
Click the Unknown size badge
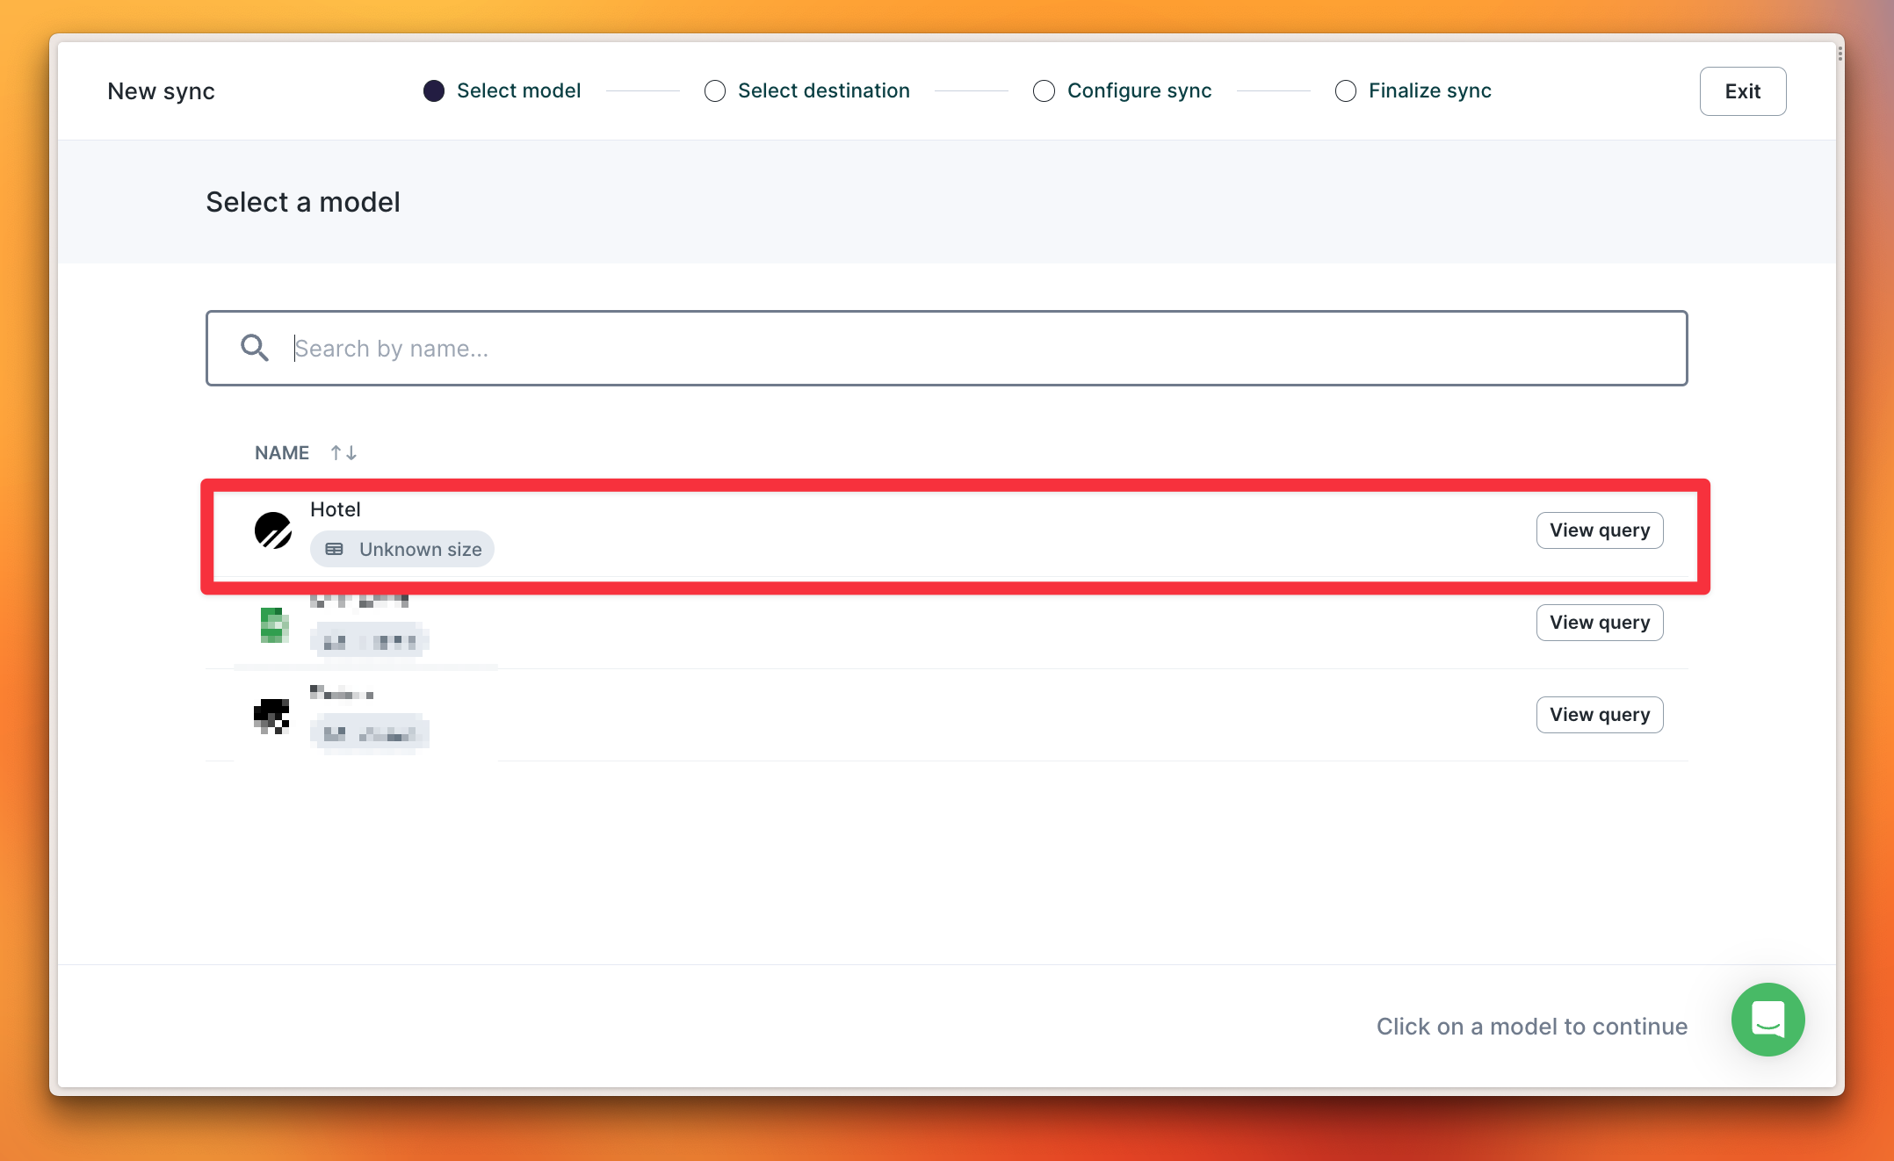(x=402, y=549)
